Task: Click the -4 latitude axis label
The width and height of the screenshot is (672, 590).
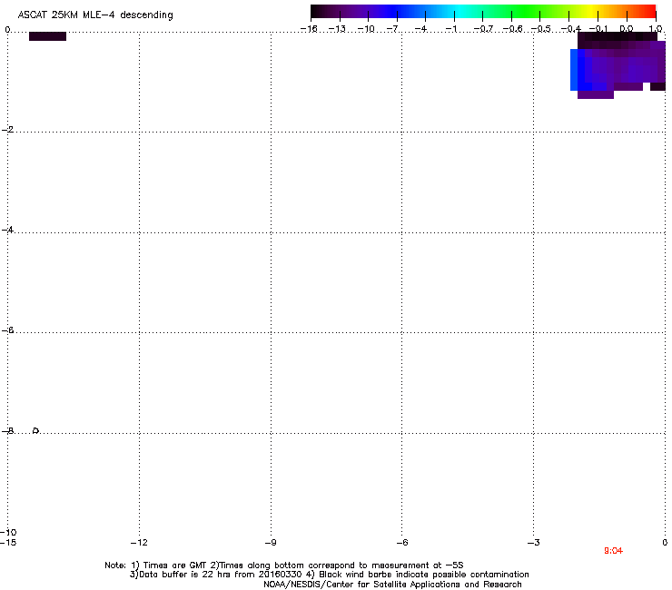Action: click(x=7, y=230)
